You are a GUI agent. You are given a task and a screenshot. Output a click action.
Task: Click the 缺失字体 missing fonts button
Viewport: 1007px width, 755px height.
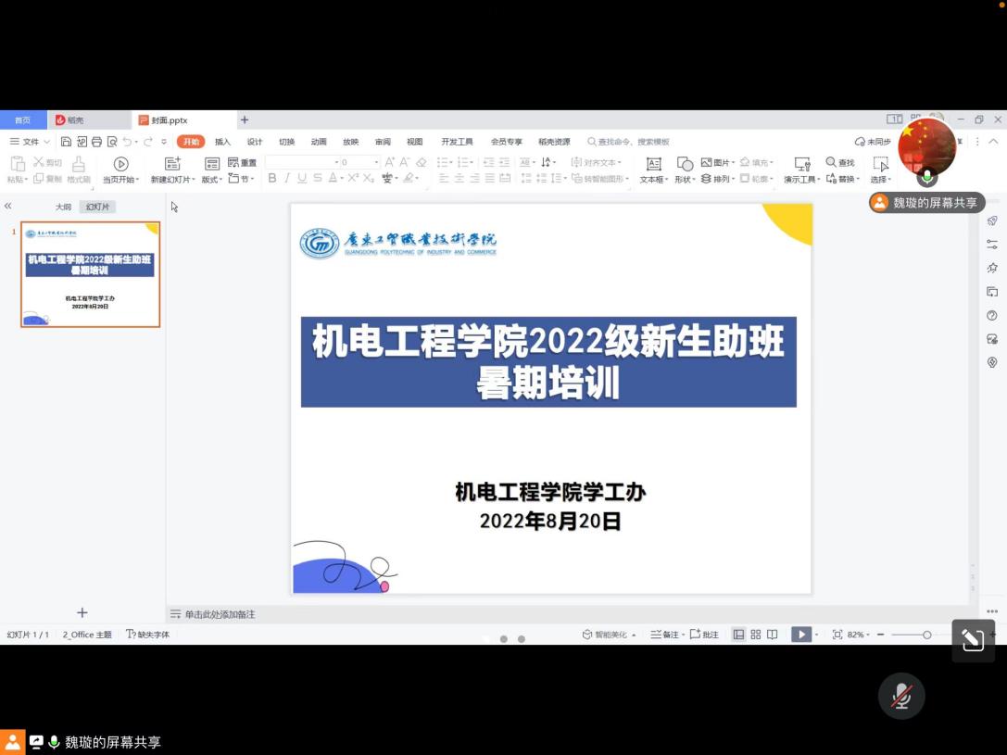click(148, 635)
